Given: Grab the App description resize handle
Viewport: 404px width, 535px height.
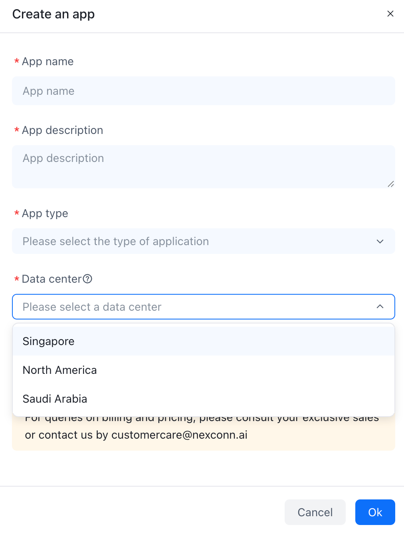Looking at the screenshot, I should [391, 184].
